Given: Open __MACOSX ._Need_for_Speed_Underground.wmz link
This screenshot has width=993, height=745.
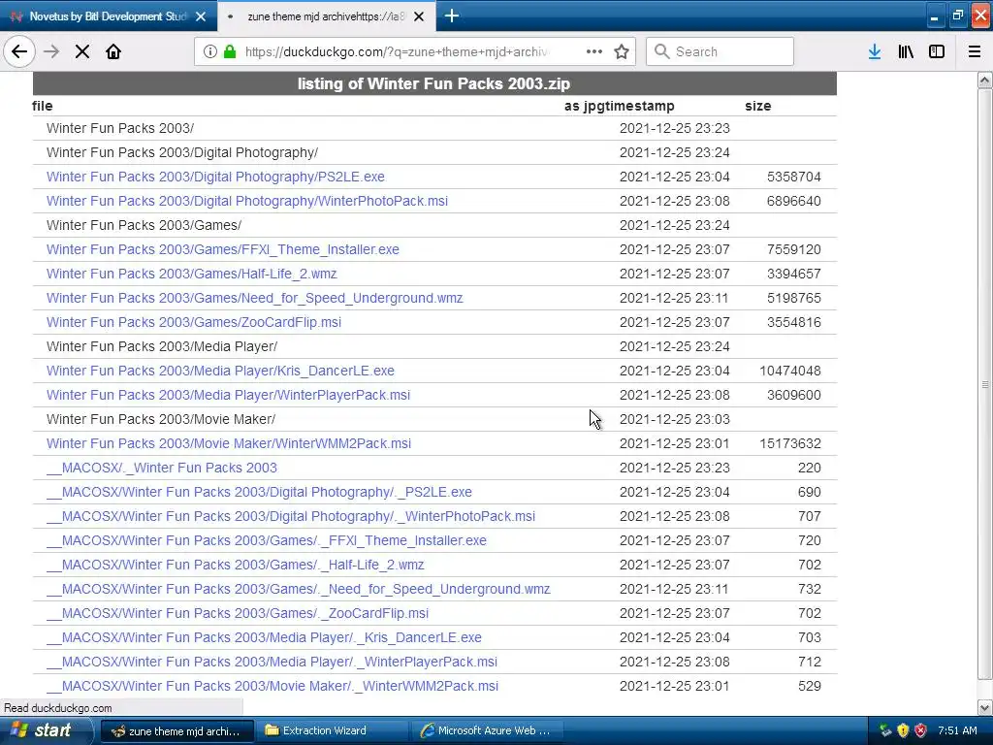Looking at the screenshot, I should point(299,589).
